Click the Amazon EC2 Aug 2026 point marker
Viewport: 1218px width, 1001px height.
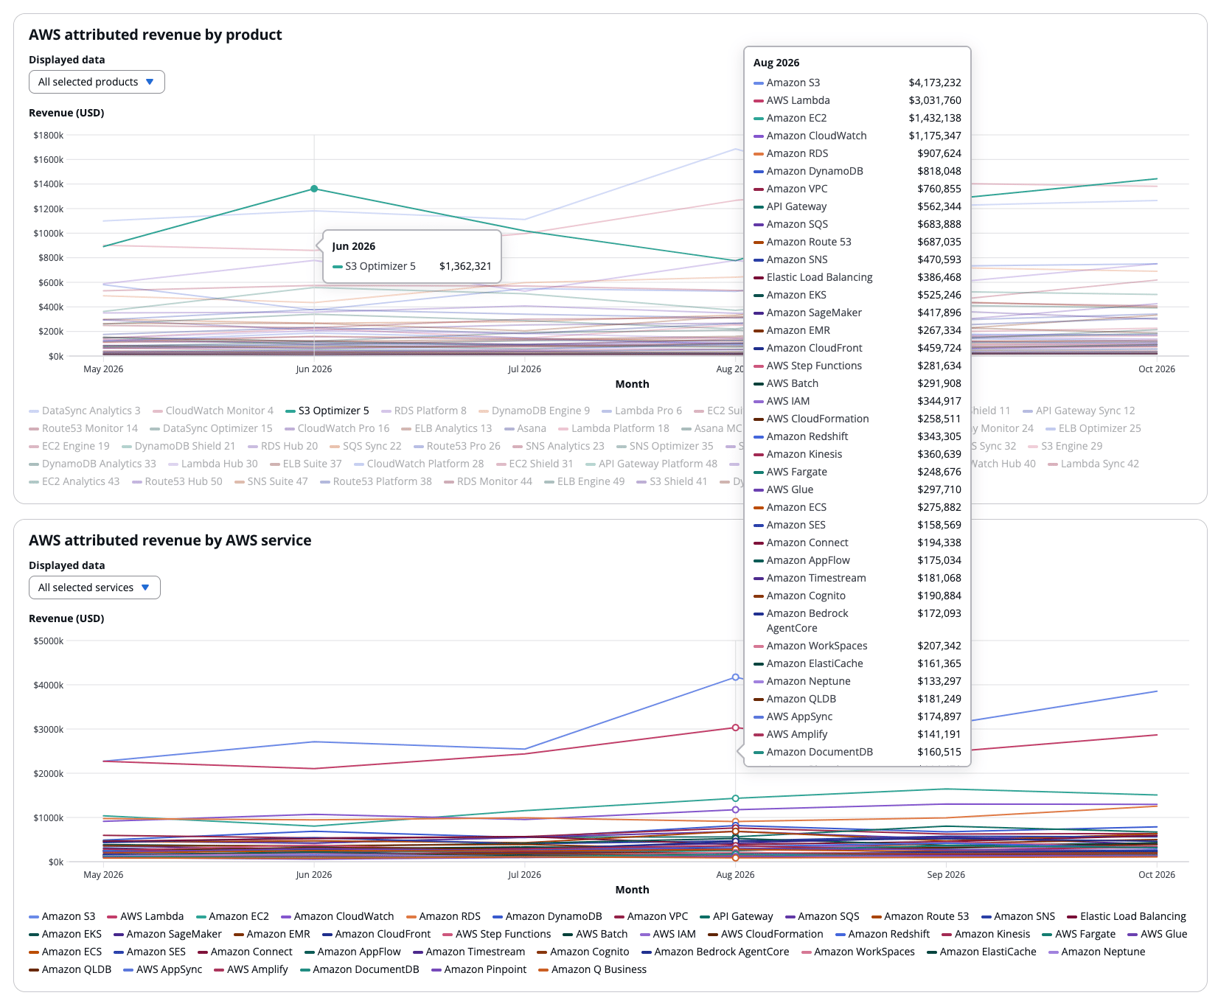pos(735,798)
